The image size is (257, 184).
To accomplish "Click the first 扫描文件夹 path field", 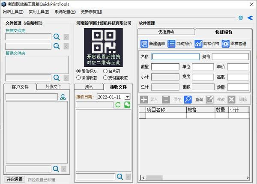I will [x=28, y=37].
